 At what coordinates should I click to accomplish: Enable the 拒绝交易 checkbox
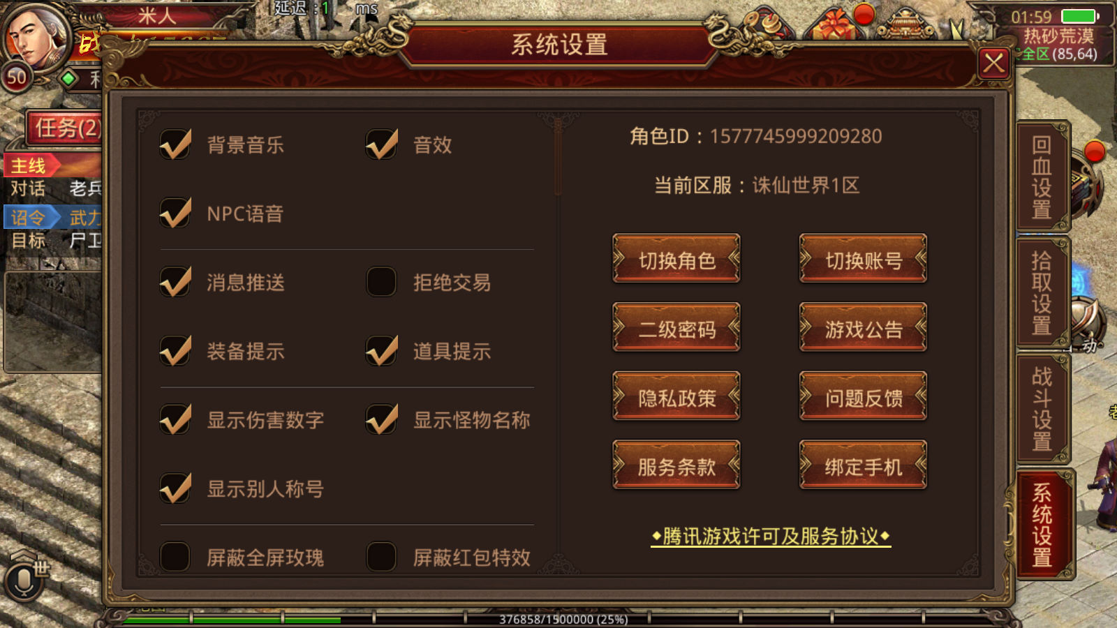pyautogui.click(x=381, y=282)
